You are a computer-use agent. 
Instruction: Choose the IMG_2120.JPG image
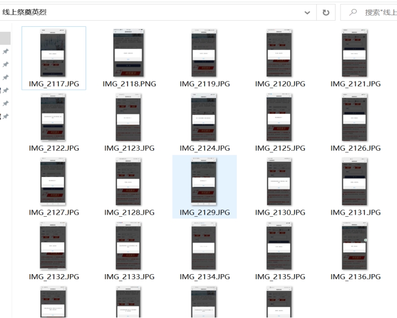(280, 53)
